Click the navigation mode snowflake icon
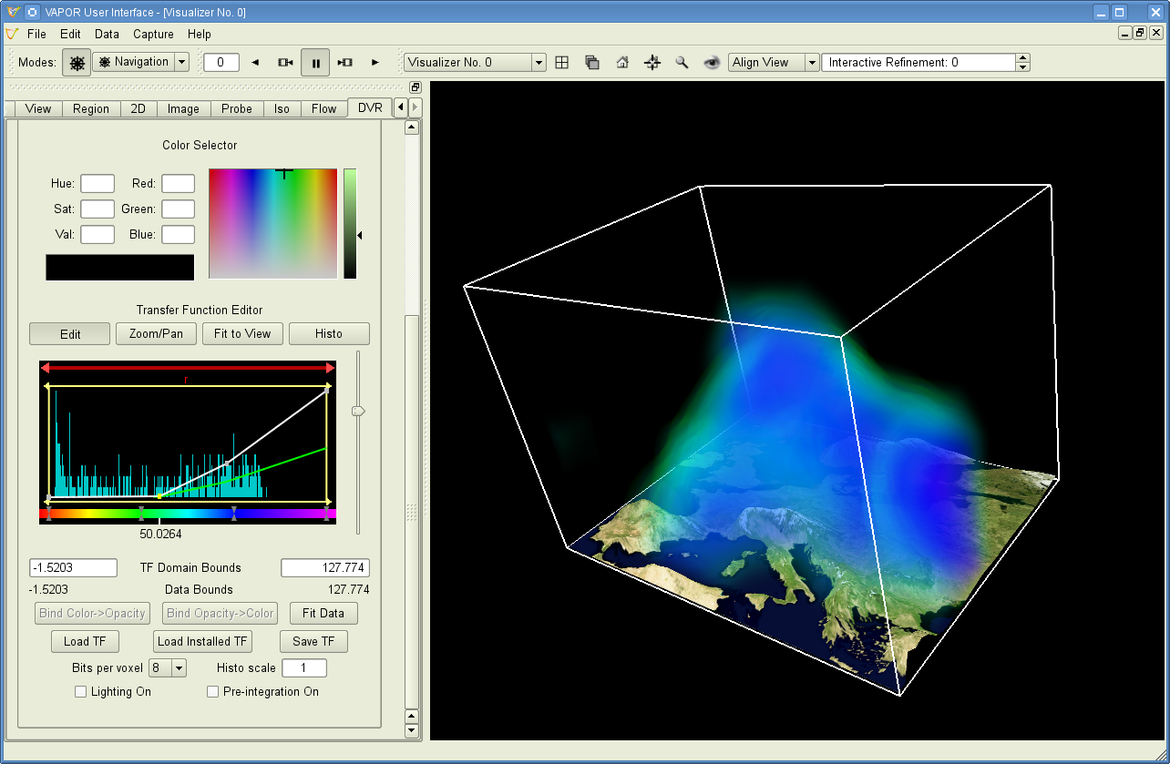The height and width of the screenshot is (764, 1170). click(x=77, y=63)
